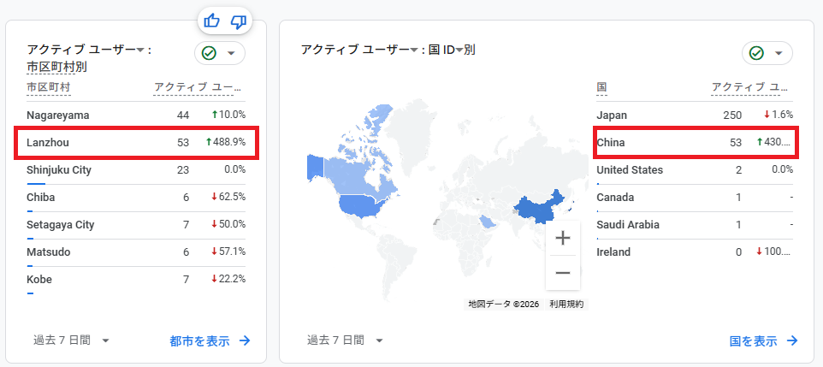Viewport: 823px width, 367px height.
Task: Click the 250 users value for Japan
Action: click(x=732, y=115)
